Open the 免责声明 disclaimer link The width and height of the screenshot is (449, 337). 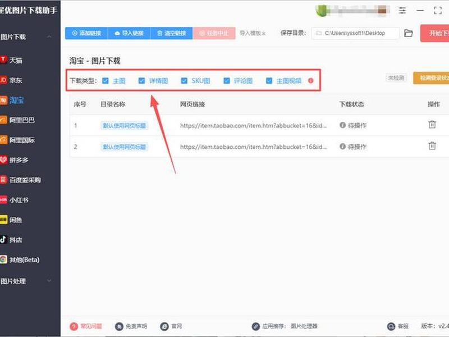131,326
